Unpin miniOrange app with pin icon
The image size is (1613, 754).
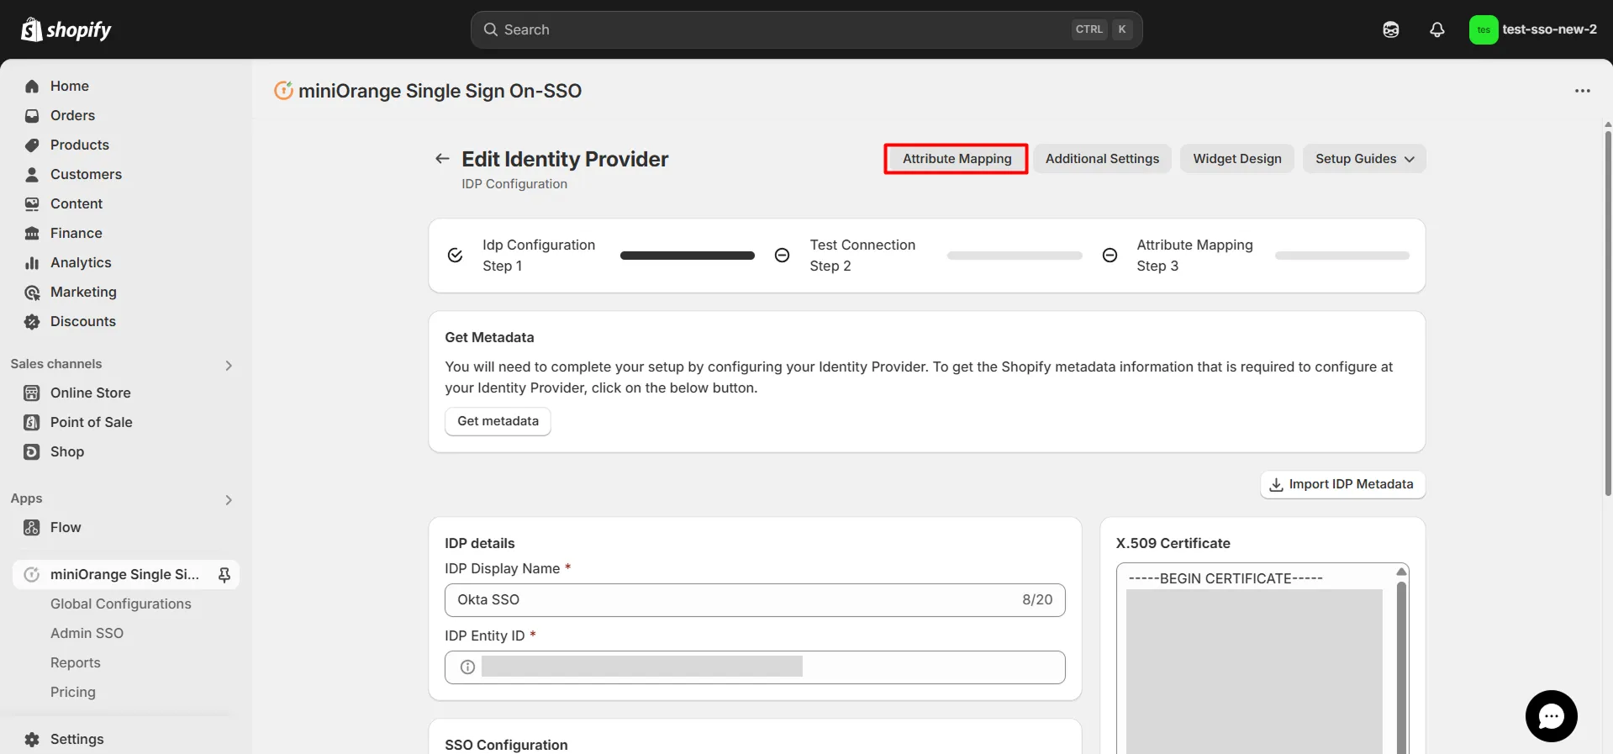click(x=224, y=574)
